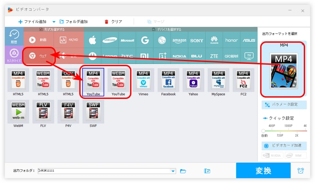Screen dimensions: 315x183
Task: Open the history (履歴) panel icon
Action: pyautogui.click(x=13, y=37)
